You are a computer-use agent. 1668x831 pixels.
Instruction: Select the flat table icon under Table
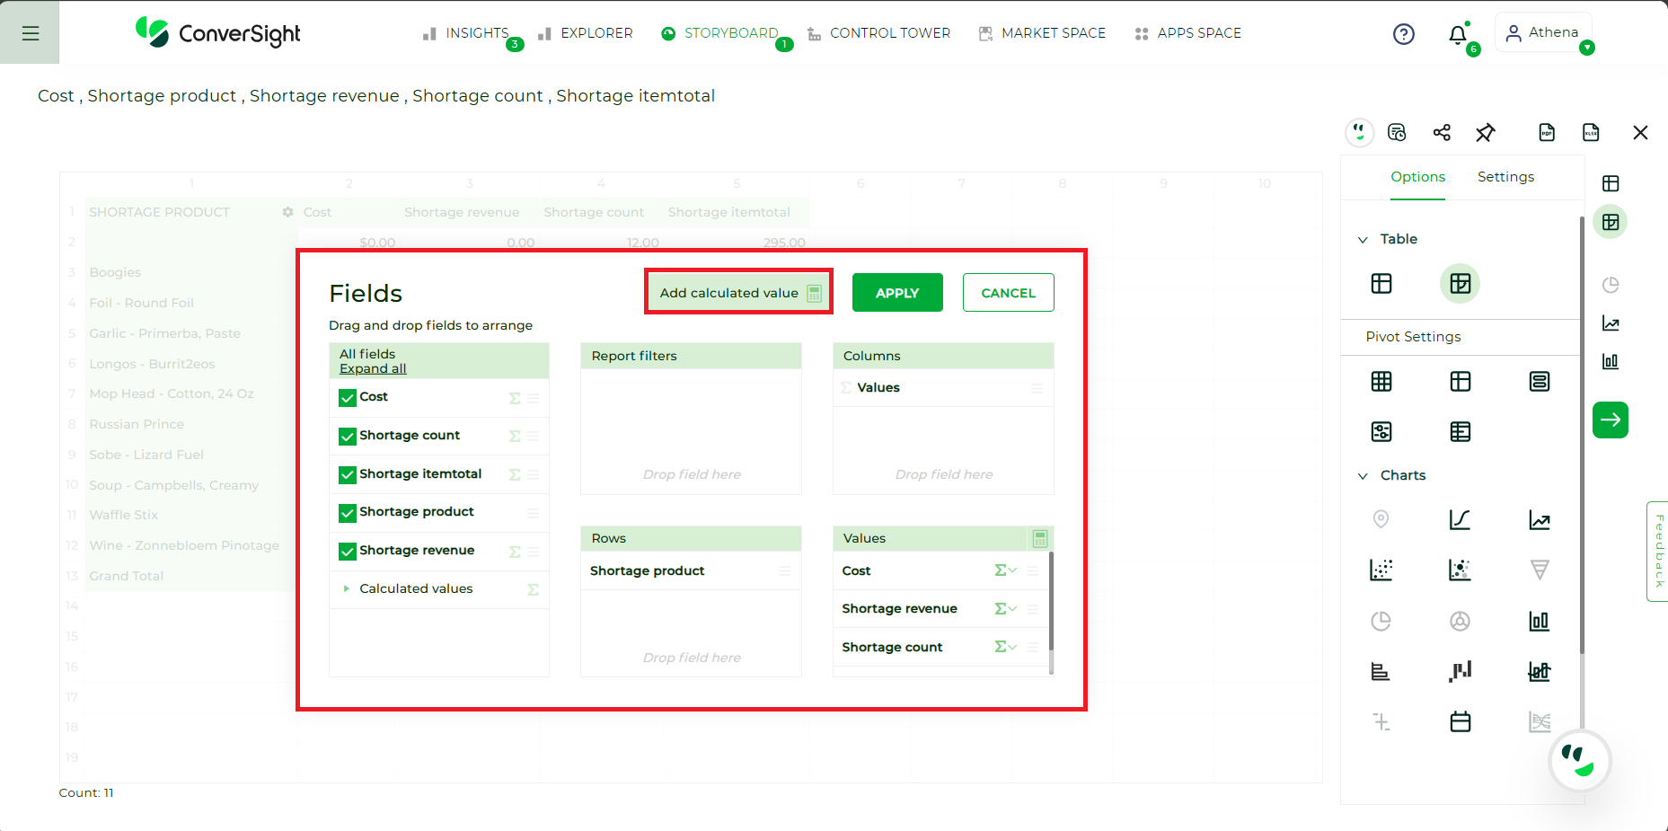1381,284
